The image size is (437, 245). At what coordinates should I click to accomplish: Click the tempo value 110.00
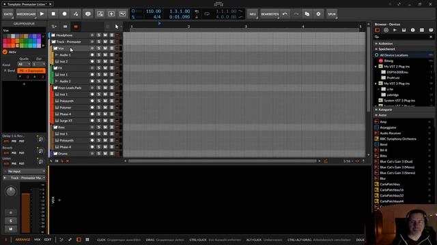(153, 12)
